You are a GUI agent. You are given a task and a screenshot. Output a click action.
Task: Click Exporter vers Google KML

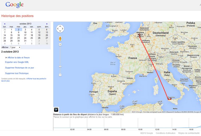(17, 62)
